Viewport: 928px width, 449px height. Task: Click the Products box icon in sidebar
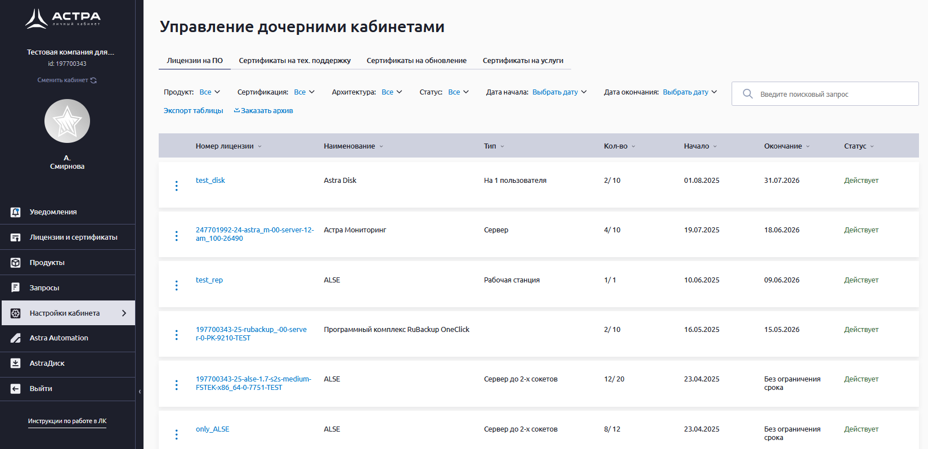pyautogui.click(x=16, y=263)
